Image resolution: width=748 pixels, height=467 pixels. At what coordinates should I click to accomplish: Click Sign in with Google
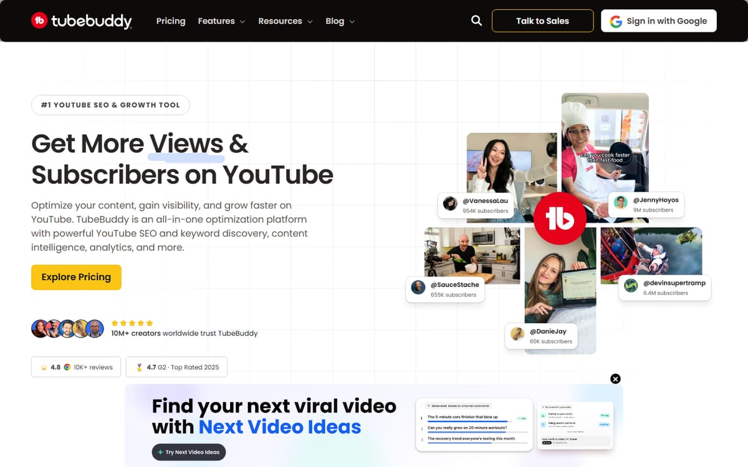click(659, 21)
